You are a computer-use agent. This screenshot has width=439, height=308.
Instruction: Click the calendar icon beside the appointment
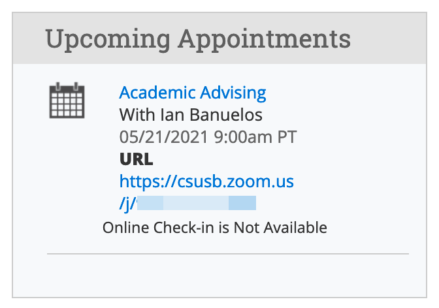click(67, 100)
